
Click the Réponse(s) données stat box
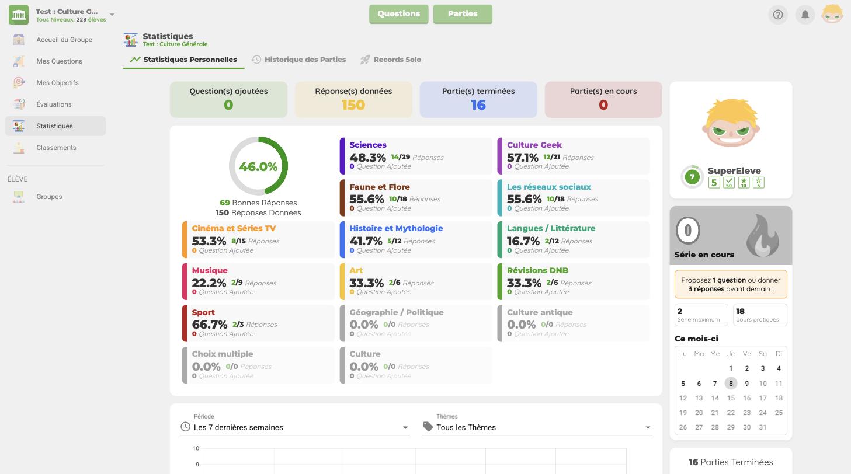(x=353, y=100)
